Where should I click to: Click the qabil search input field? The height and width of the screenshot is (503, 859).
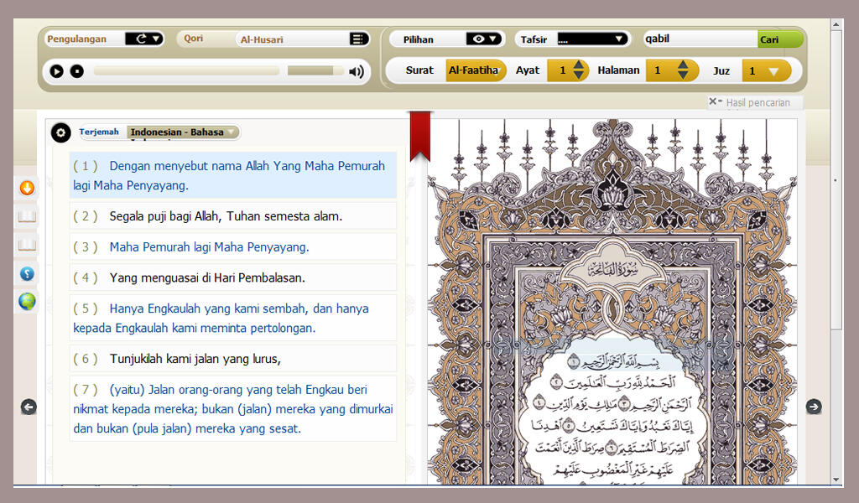(x=700, y=39)
